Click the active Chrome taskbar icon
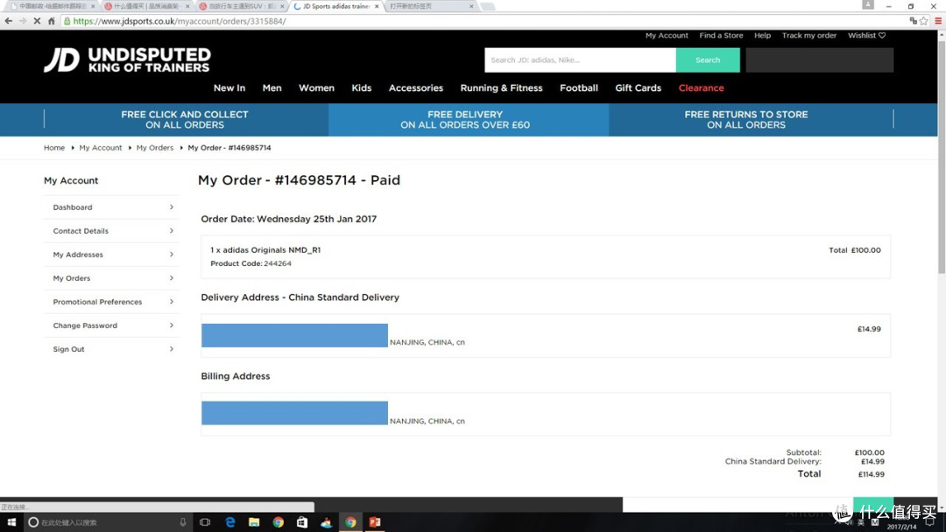This screenshot has height=532, width=946. (x=350, y=522)
